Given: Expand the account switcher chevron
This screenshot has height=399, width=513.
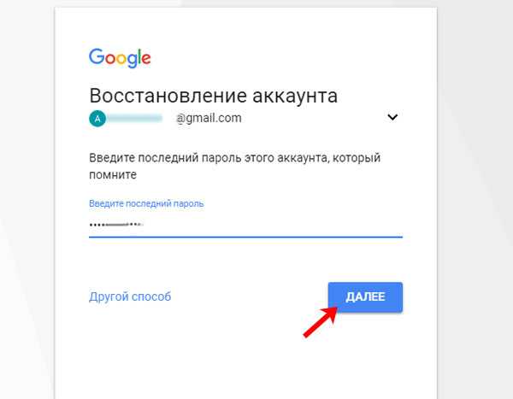Looking at the screenshot, I should point(392,117).
